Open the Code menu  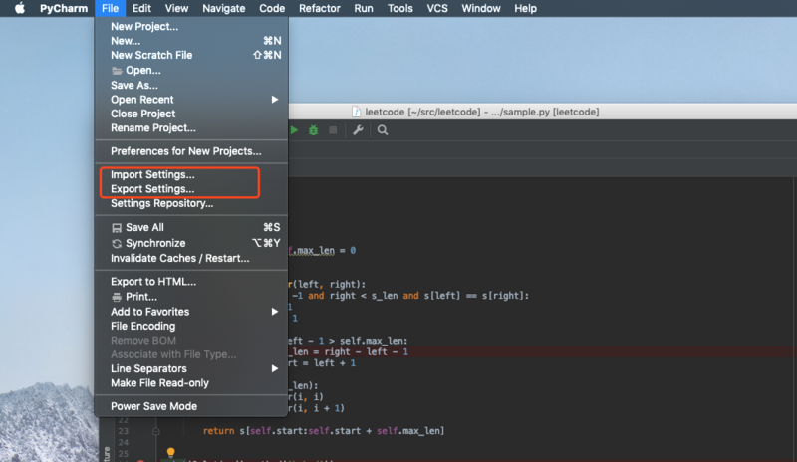click(272, 8)
